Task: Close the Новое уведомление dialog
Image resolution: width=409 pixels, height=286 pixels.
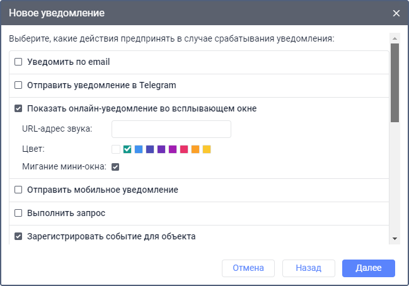Action: (396, 13)
